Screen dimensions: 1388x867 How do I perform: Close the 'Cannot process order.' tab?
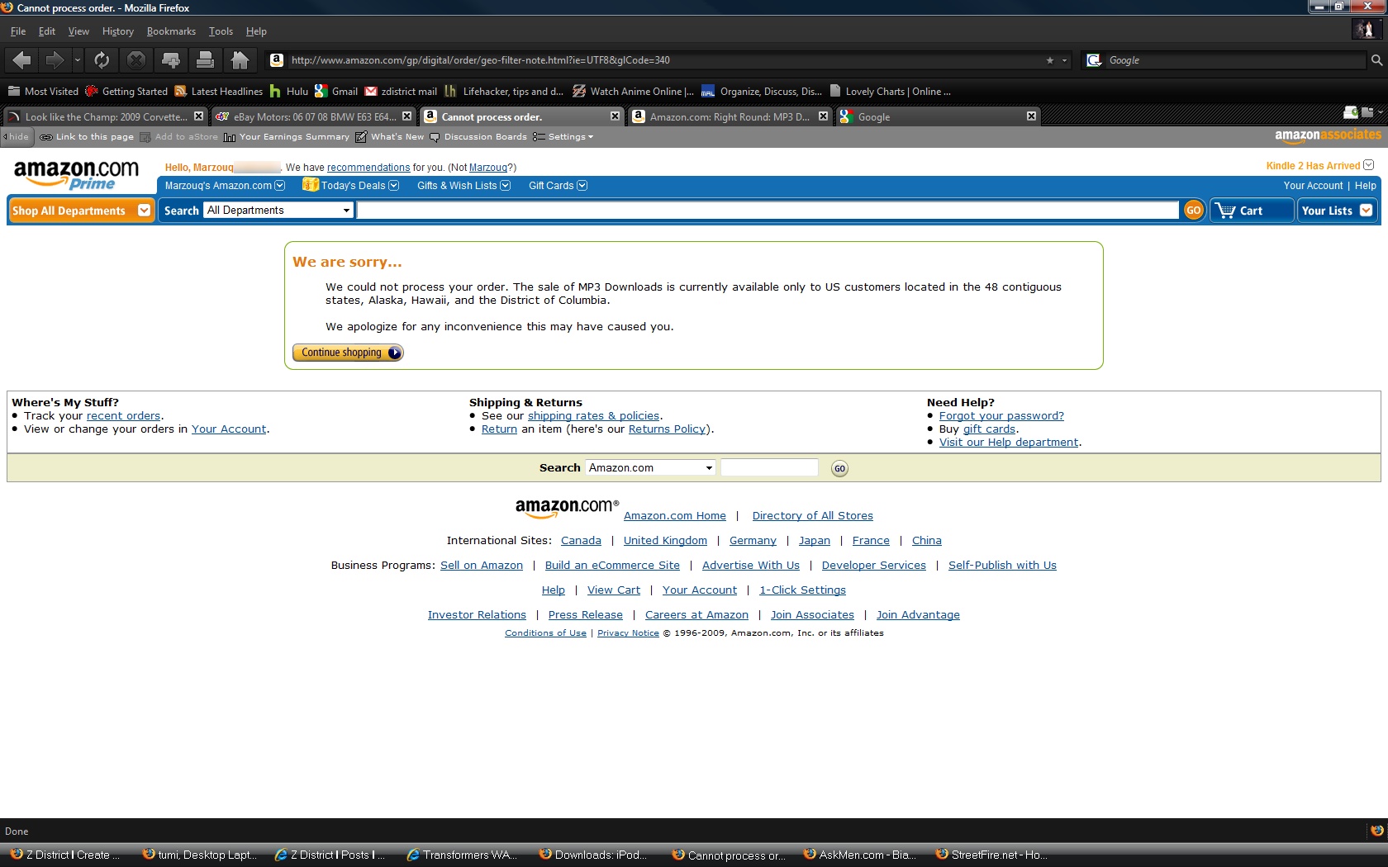[x=615, y=116]
